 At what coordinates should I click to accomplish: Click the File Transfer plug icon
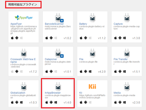[x=127, y=53]
